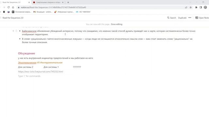Viewport: 209px width, 117px height.
Task: Open the bookmark left of Осознанная мерка
Action: coord(8,12)
